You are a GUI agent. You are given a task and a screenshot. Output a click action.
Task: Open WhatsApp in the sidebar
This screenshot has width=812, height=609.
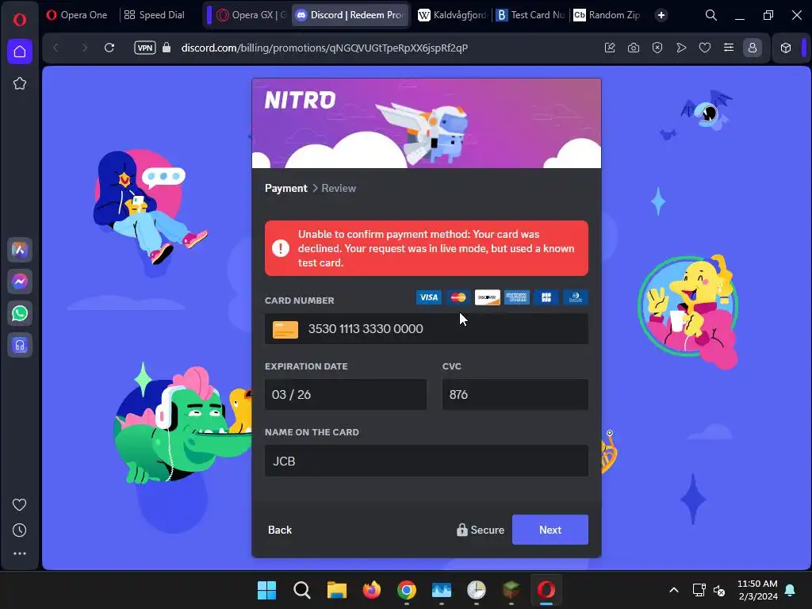click(x=20, y=313)
